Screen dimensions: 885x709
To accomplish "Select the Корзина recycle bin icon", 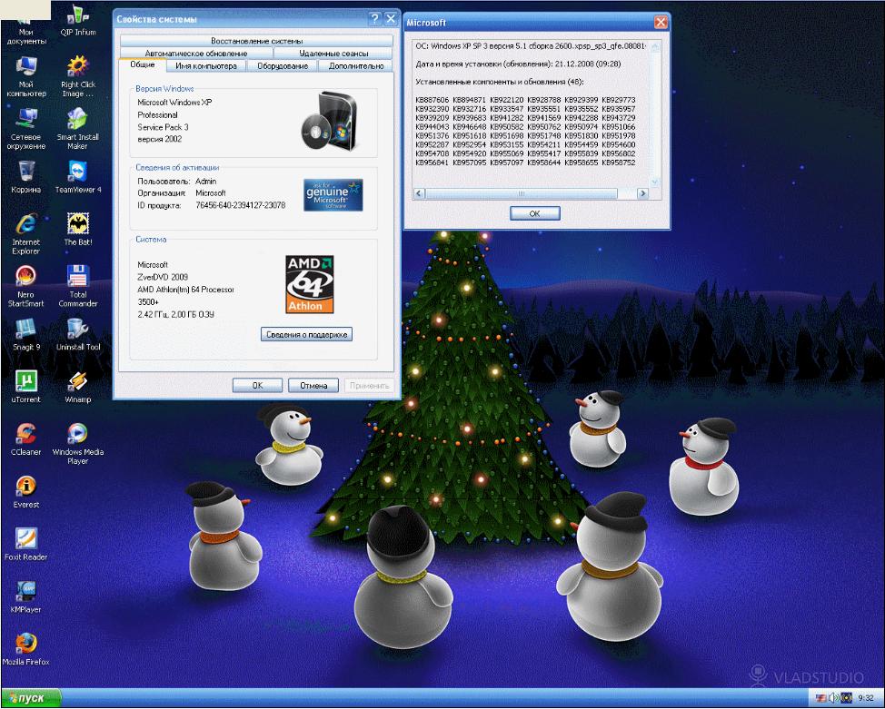I will click(x=26, y=177).
